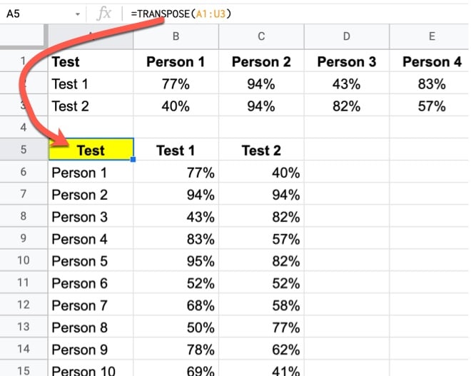The height and width of the screenshot is (376, 471).
Task: Click the TRANSPOSE formula in the formula bar
Action: tap(181, 14)
